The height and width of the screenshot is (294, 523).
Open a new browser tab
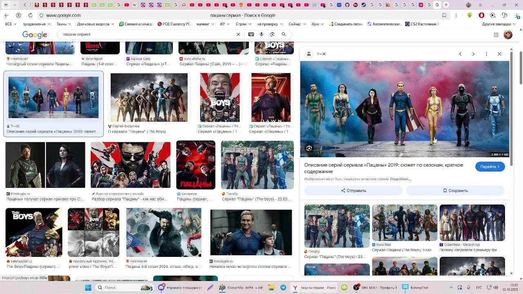tap(446, 5)
